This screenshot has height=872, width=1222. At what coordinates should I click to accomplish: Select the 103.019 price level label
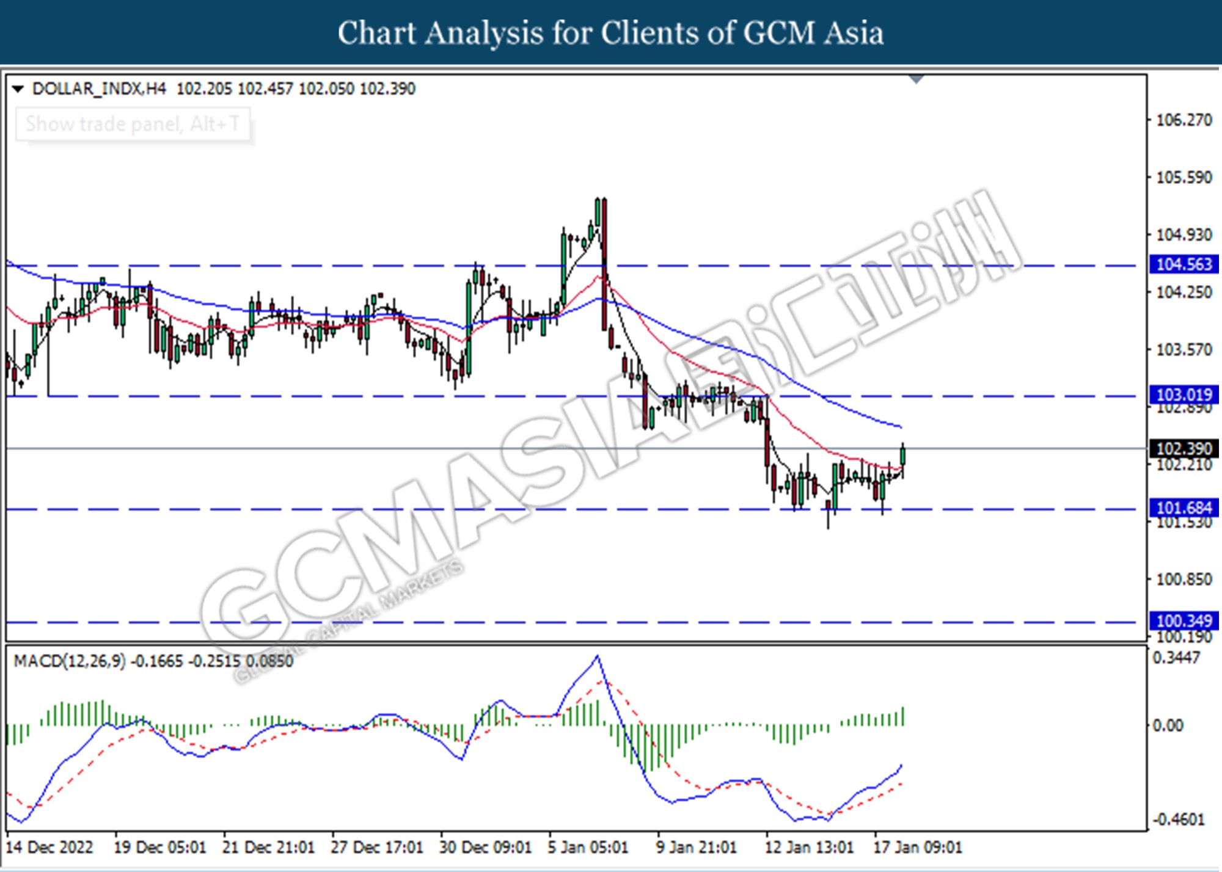(1184, 394)
